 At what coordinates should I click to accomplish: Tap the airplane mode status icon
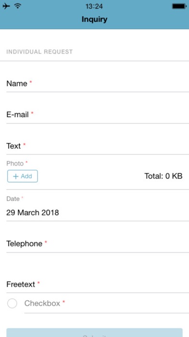point(6,6)
